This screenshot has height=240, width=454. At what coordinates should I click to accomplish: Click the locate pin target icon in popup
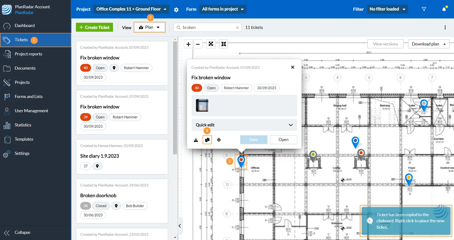(219, 140)
